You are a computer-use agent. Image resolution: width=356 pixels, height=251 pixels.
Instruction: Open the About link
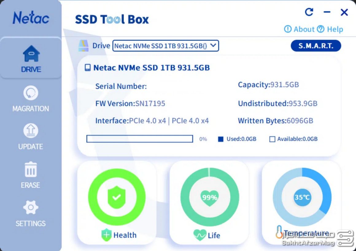(300, 29)
